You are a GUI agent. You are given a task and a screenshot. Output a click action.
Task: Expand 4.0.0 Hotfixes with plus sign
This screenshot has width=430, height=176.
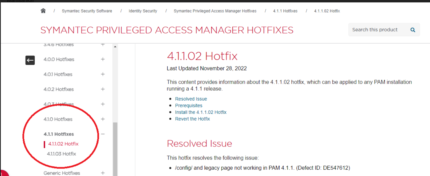click(103, 59)
